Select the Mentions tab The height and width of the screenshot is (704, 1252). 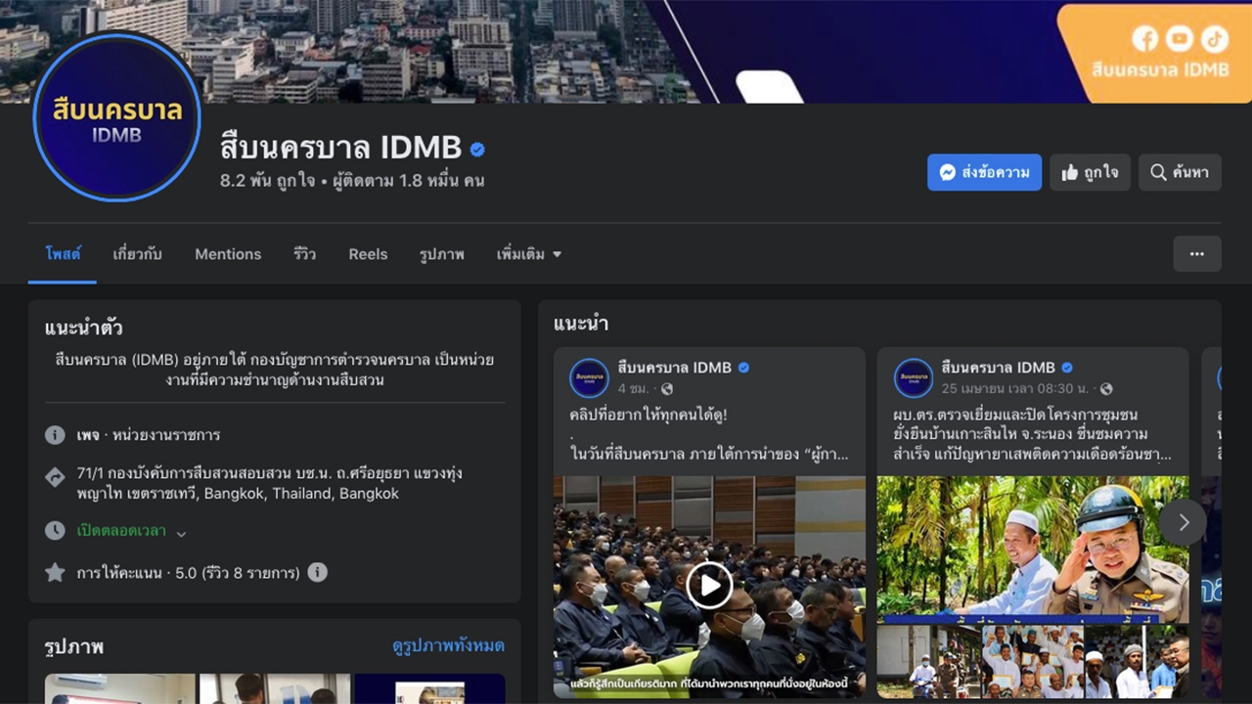pos(228,254)
